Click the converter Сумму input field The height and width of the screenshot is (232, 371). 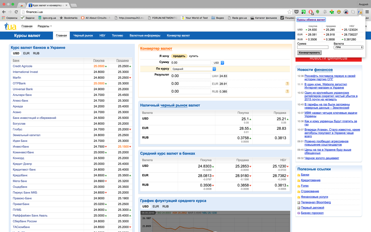pos(191,63)
